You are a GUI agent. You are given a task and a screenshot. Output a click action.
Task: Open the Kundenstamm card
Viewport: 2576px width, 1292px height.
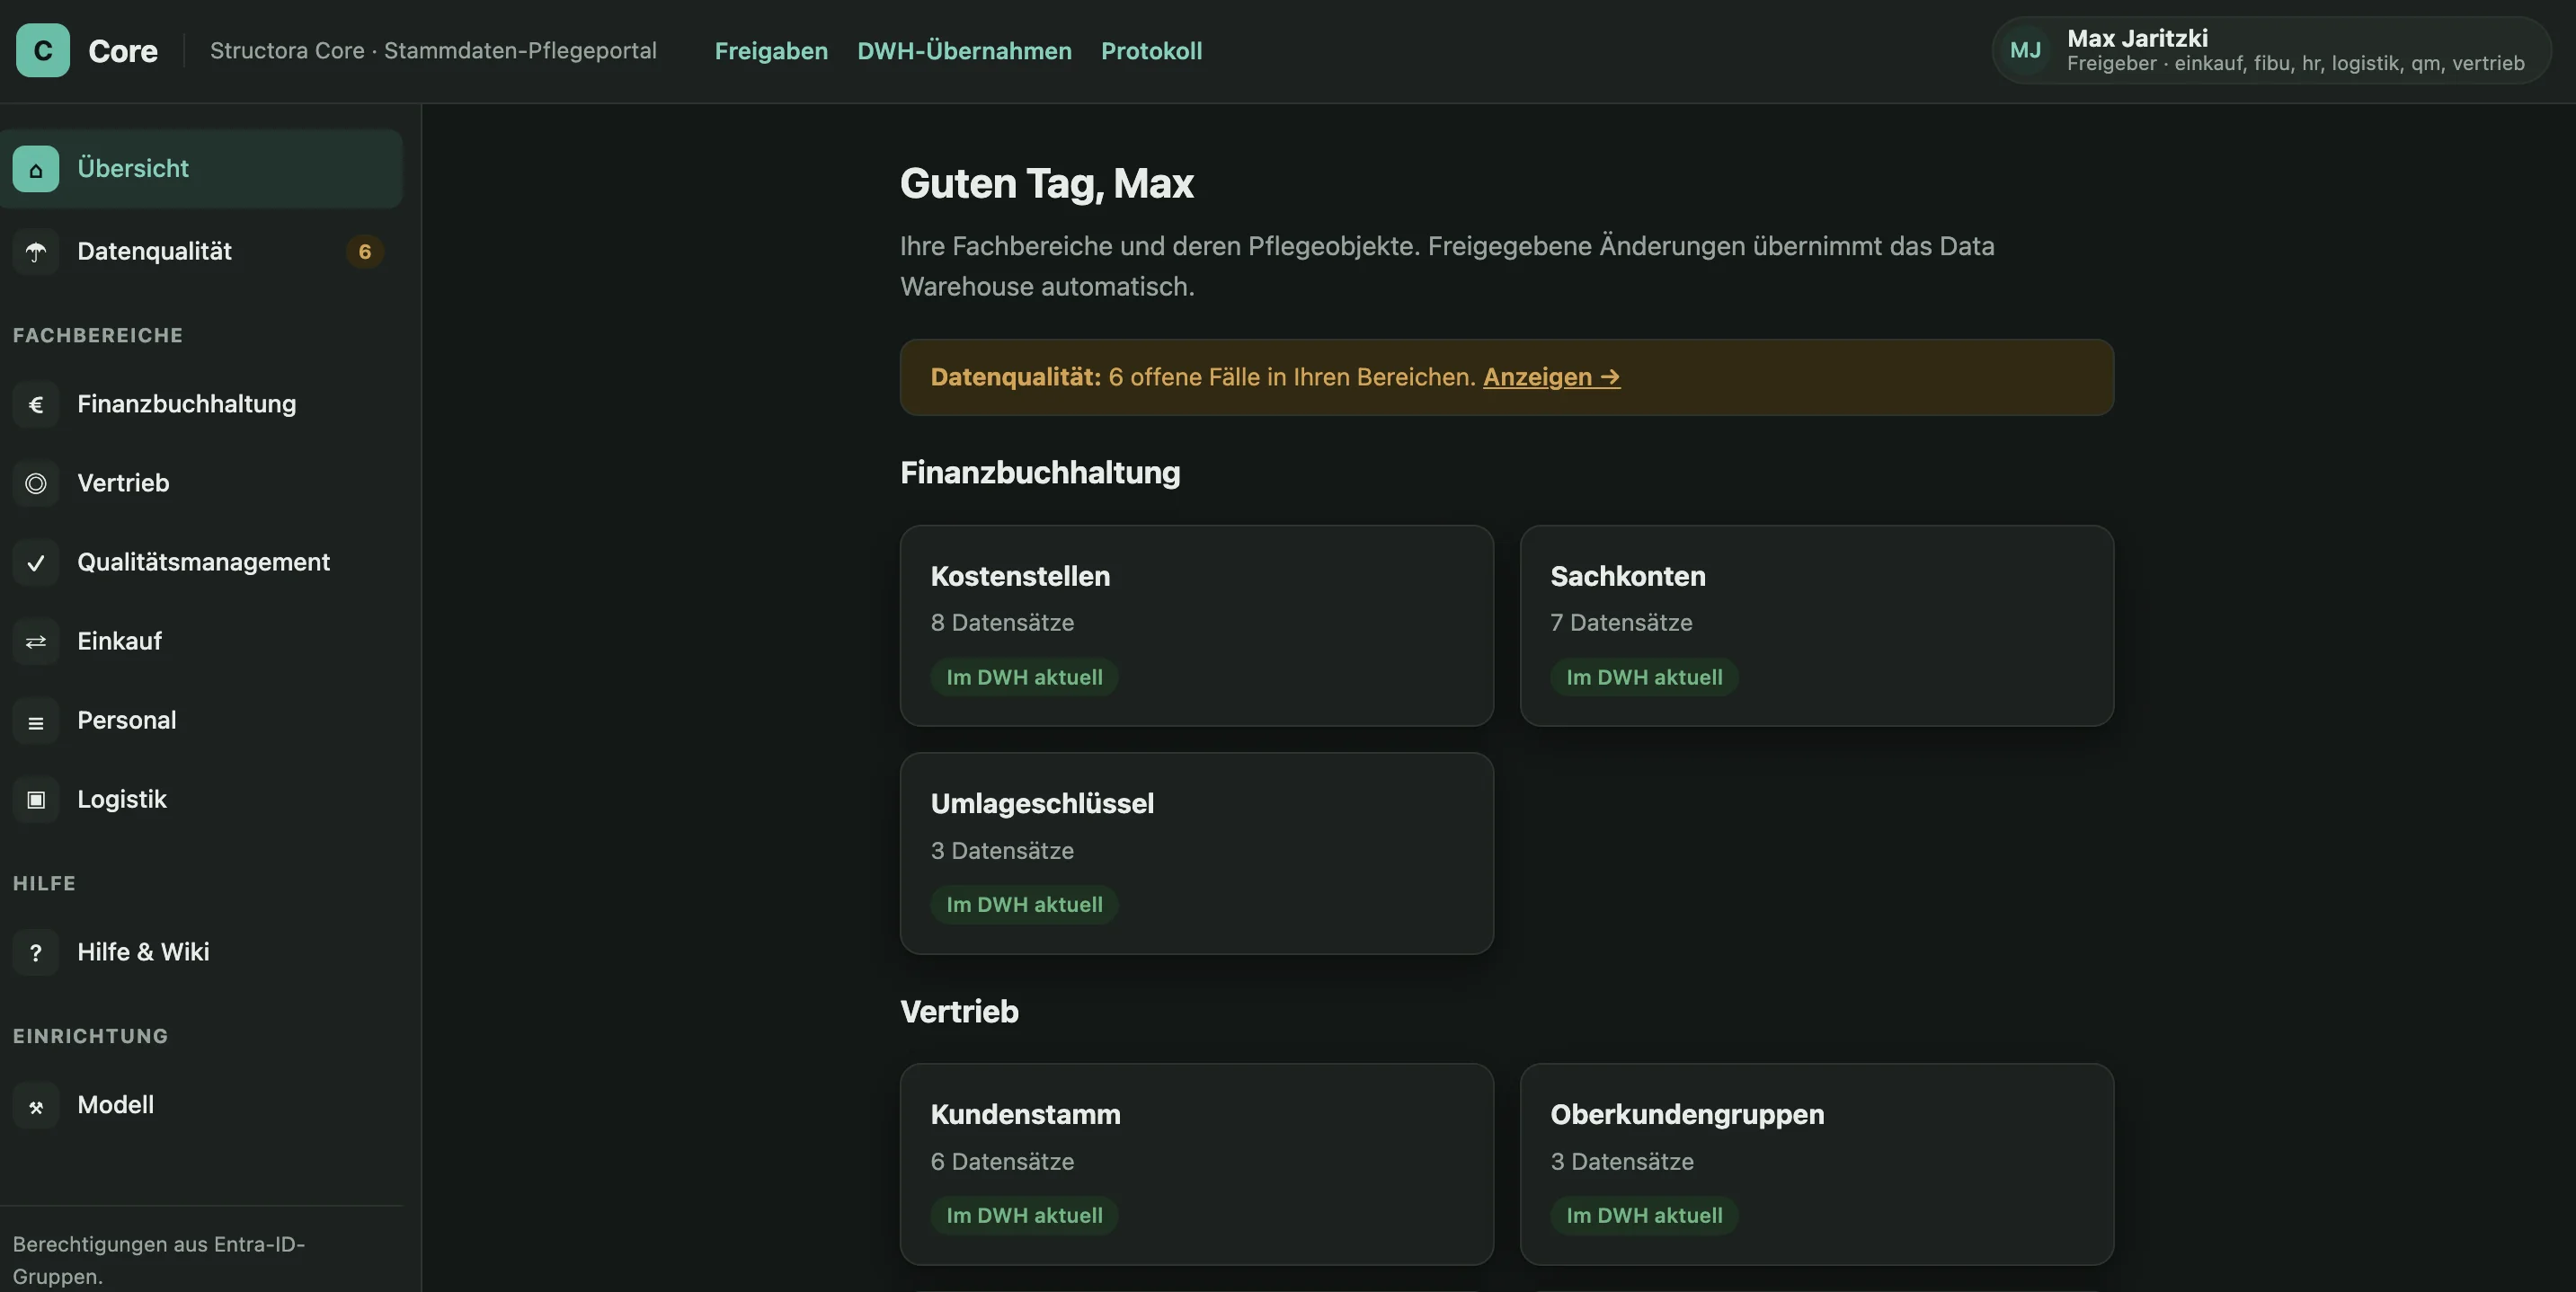coord(1197,1164)
